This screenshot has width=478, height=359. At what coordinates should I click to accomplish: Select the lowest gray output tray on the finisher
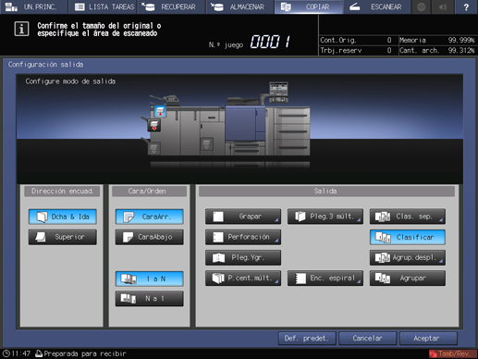click(x=153, y=149)
